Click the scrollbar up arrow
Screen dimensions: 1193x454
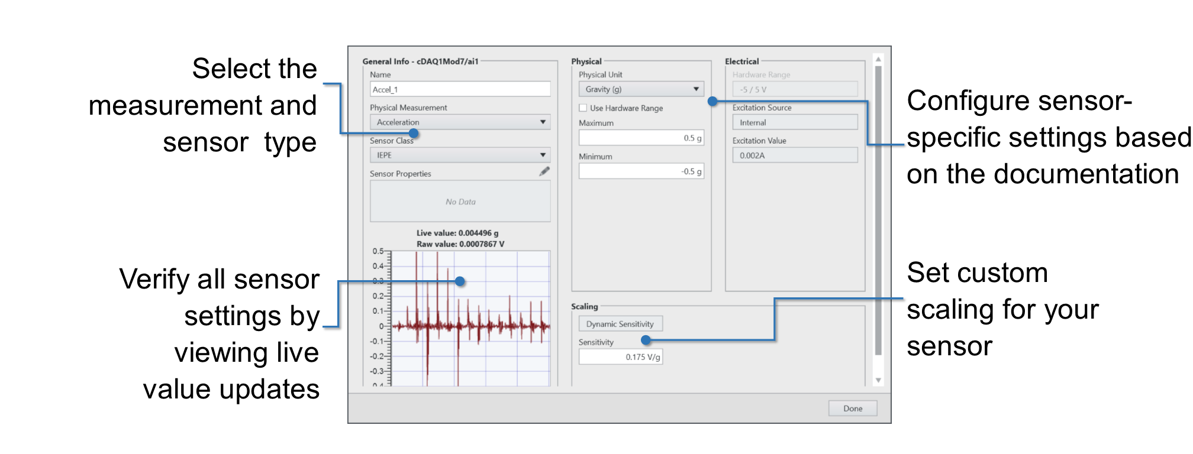pos(878,59)
